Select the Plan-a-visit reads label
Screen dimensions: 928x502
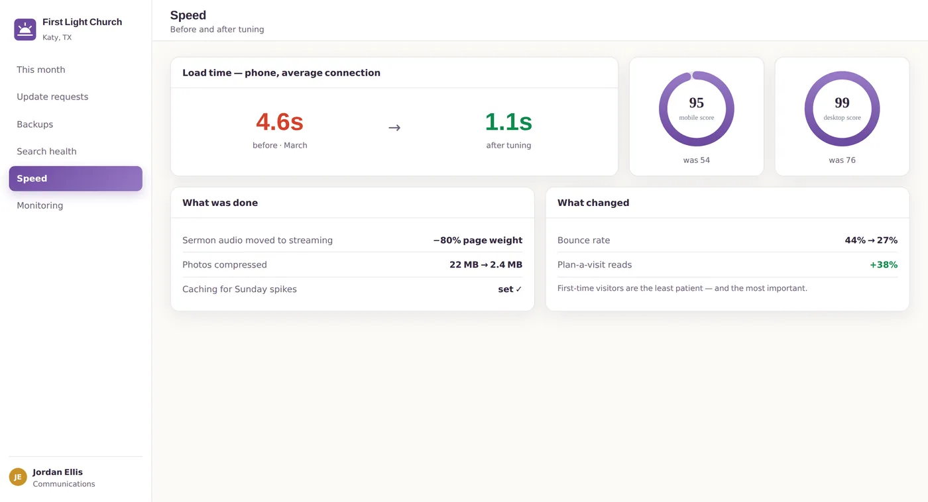595,265
